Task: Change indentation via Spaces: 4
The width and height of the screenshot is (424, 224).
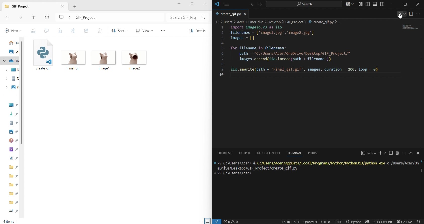Action: point(310,222)
